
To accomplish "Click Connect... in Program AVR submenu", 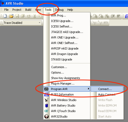I will [107, 89].
